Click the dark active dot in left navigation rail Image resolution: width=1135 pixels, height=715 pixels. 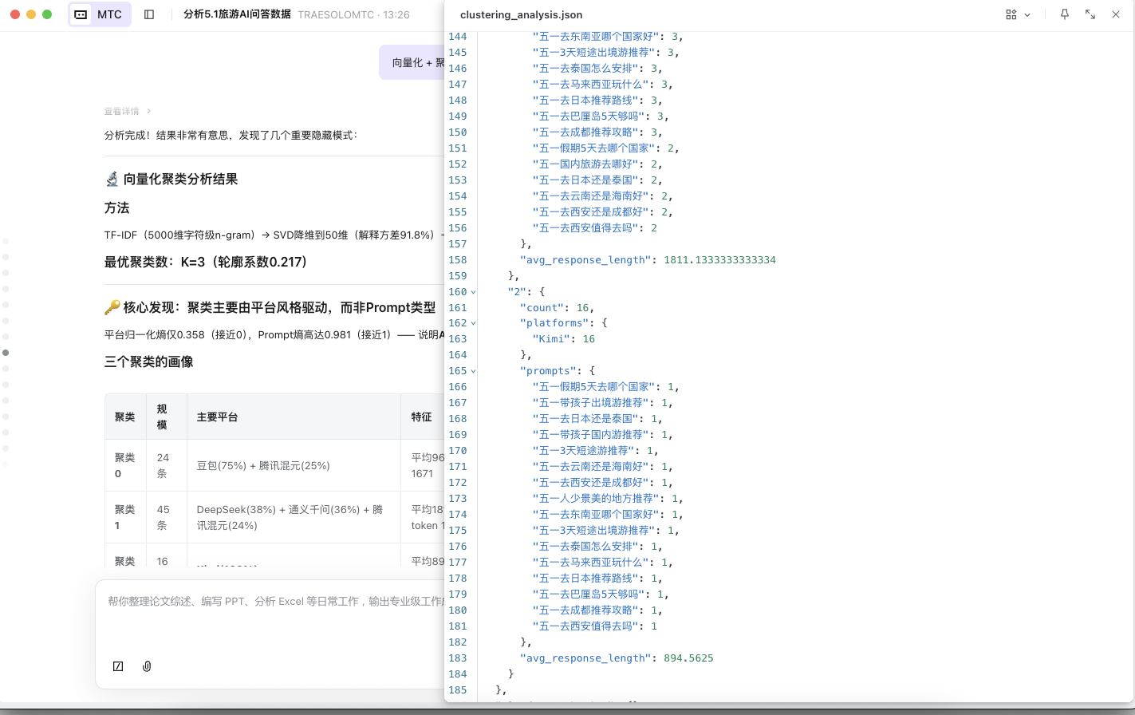[x=6, y=353]
